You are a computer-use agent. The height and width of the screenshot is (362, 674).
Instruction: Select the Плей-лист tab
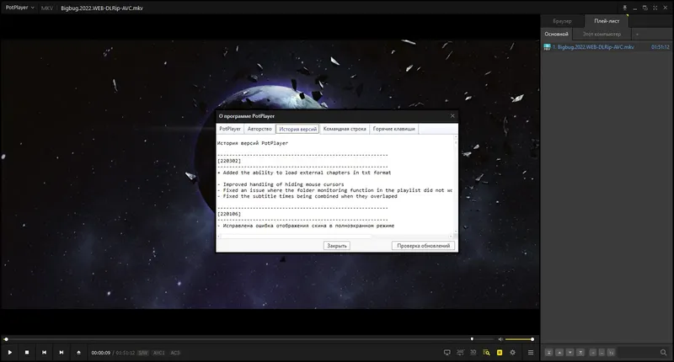click(x=607, y=21)
